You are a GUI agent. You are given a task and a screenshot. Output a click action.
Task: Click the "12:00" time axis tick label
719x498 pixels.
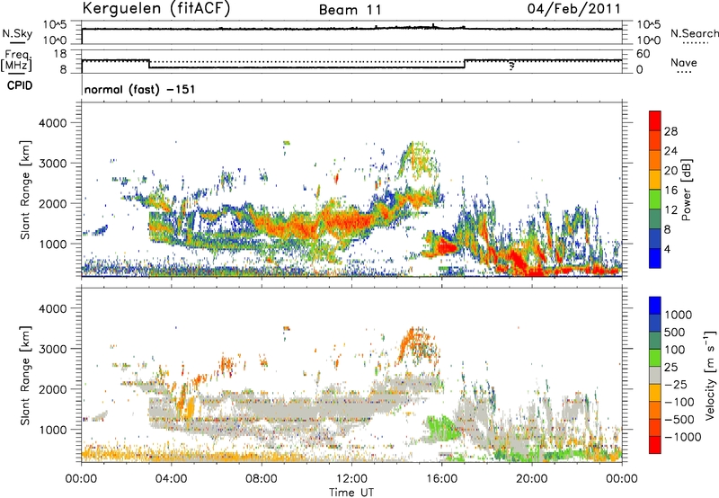point(351,479)
